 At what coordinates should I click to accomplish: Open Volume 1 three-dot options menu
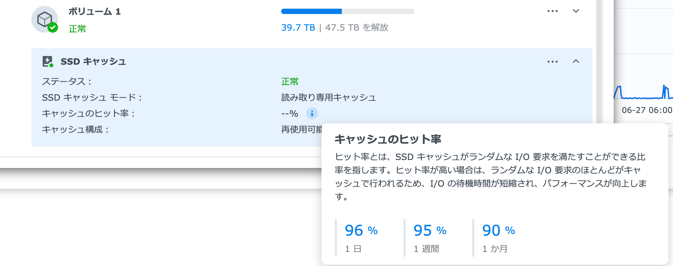point(552,11)
